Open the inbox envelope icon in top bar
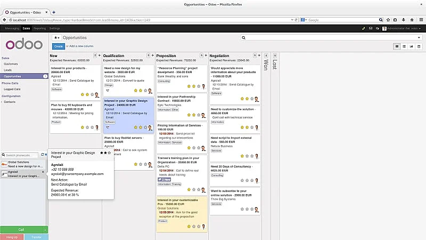426x240 pixels. 371,28
